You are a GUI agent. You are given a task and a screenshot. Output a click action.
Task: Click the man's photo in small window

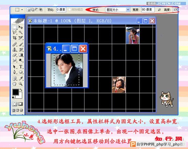pos(67,70)
